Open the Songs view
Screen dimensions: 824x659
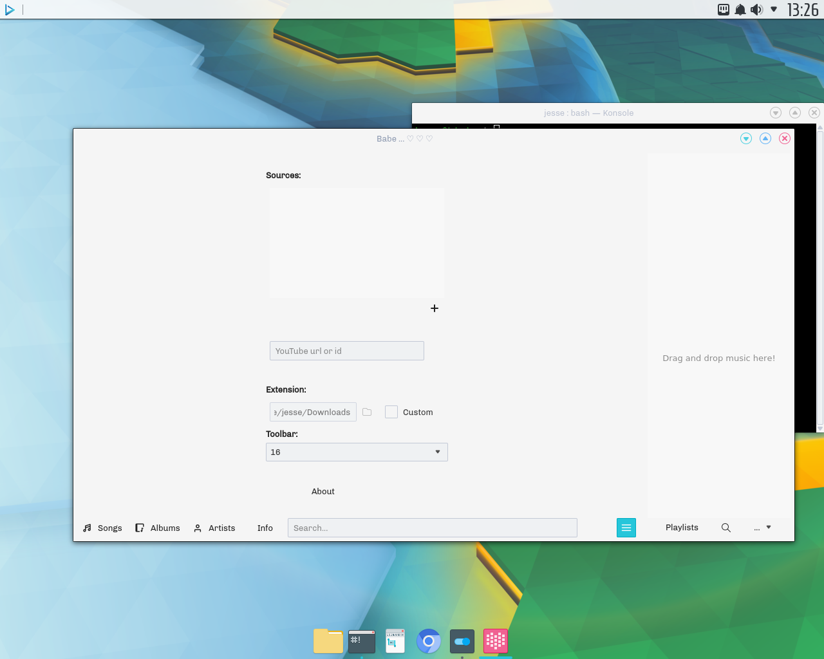point(102,528)
